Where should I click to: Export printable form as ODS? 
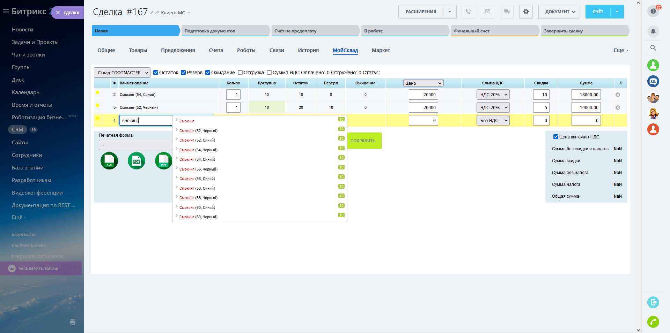point(163,161)
